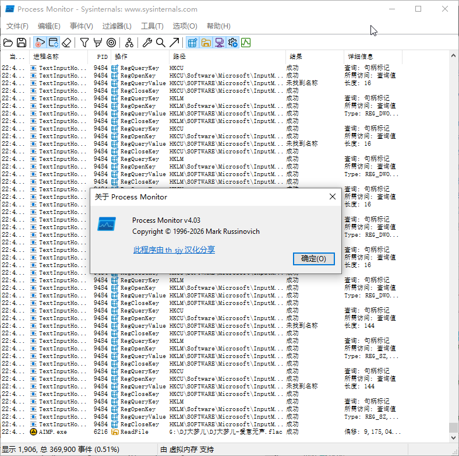Click the 结果 column header
The height and width of the screenshot is (456, 459).
click(x=315, y=57)
